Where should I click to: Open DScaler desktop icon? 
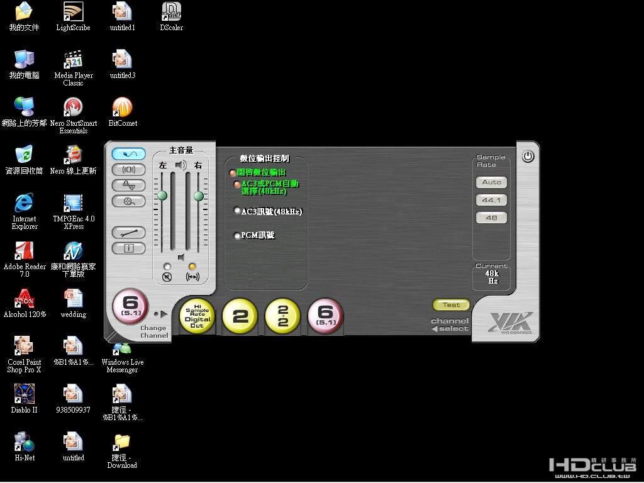click(x=171, y=16)
